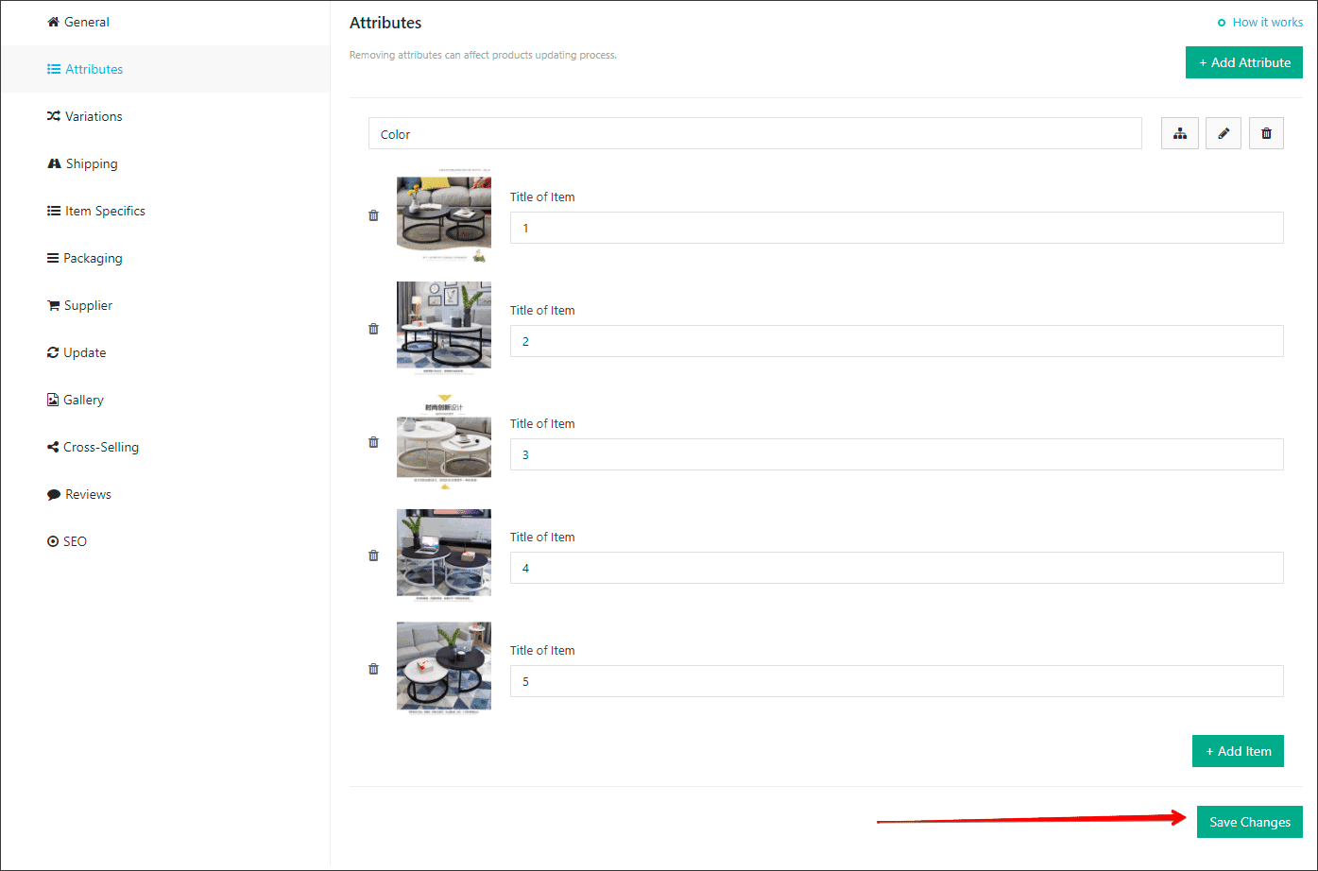
Task: Click the removing attributes warning text
Action: 483,55
